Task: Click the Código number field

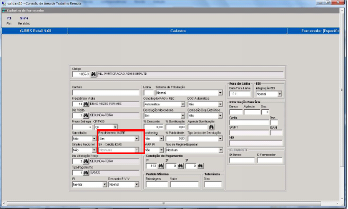Action: point(81,74)
